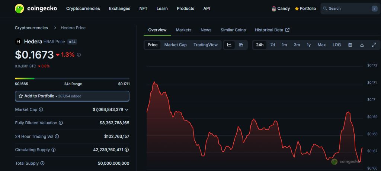
Task: Toggle LOG scale on chart
Action: (x=336, y=45)
